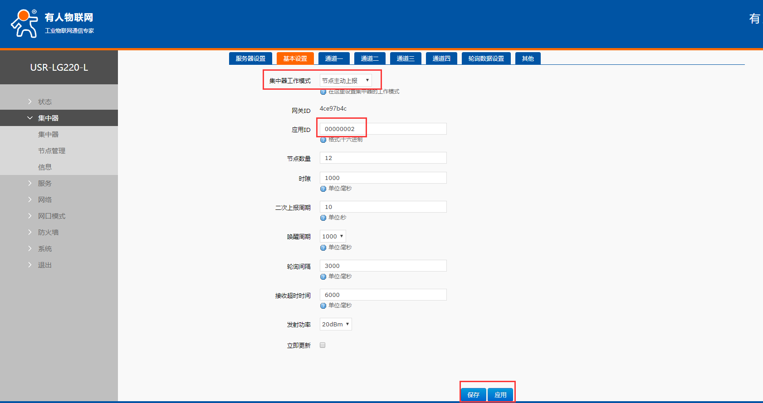Click help icon below 唤醒周期 dropdown
The width and height of the screenshot is (763, 403).
pyautogui.click(x=323, y=248)
